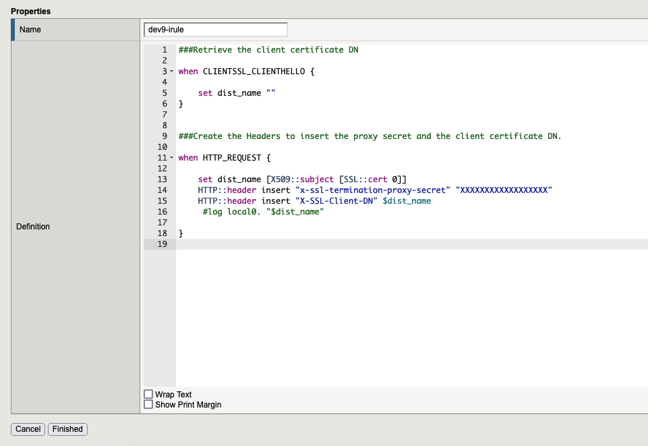This screenshot has height=446, width=648.
Task: Select line number 1 in the gutter
Action: tap(164, 50)
